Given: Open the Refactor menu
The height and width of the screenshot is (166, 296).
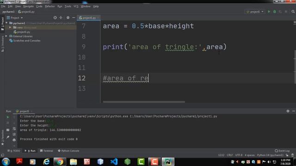Looking at the screenshot, I should 50,6.
